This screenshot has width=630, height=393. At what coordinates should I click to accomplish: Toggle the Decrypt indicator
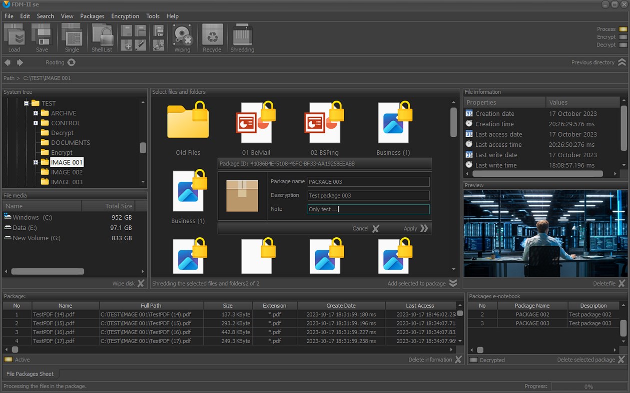(623, 44)
